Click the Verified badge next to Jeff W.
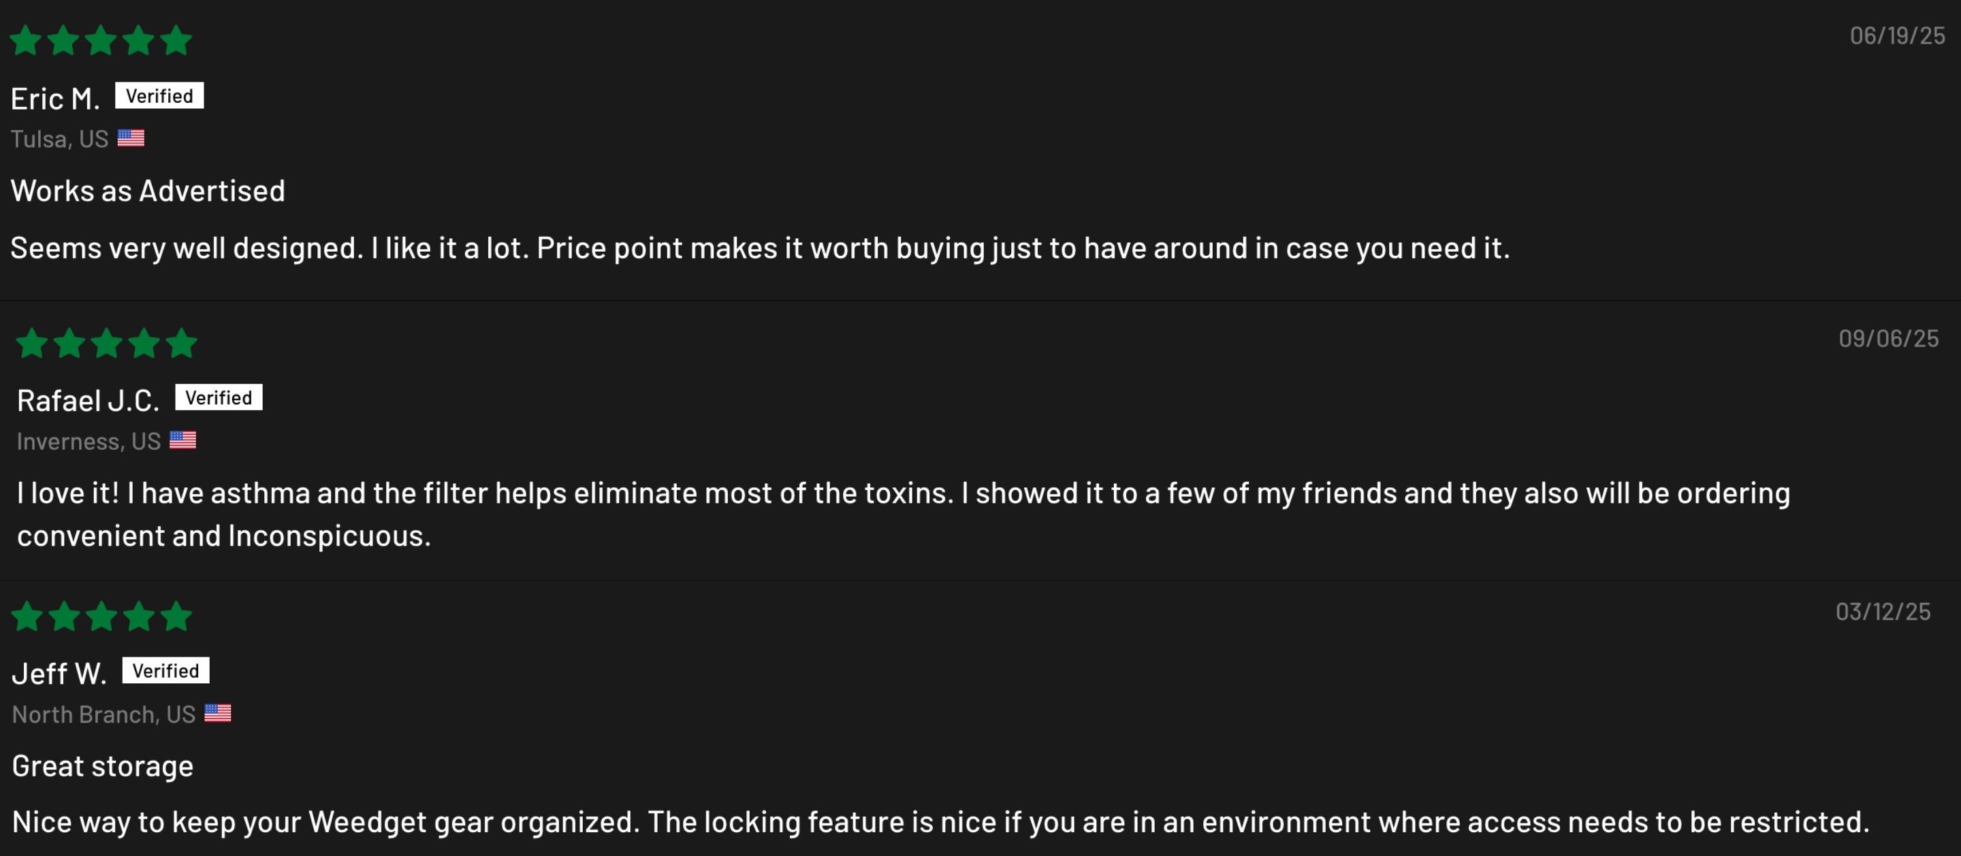Viewport: 1961px width, 856px height. coord(165,670)
